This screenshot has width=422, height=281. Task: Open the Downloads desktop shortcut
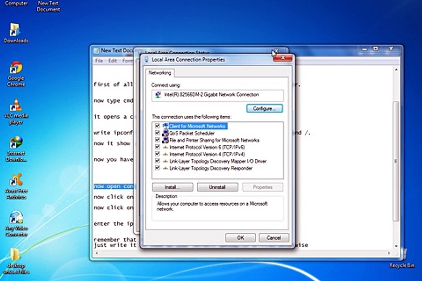(16, 33)
